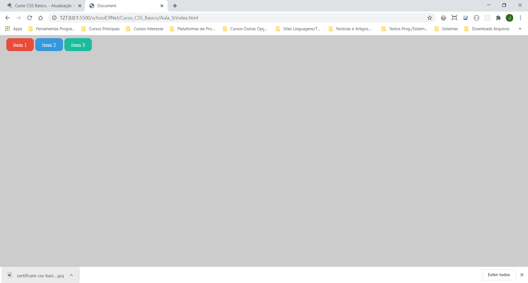Restore down the Chrome window
The width and height of the screenshot is (528, 283).
pos(504,5)
